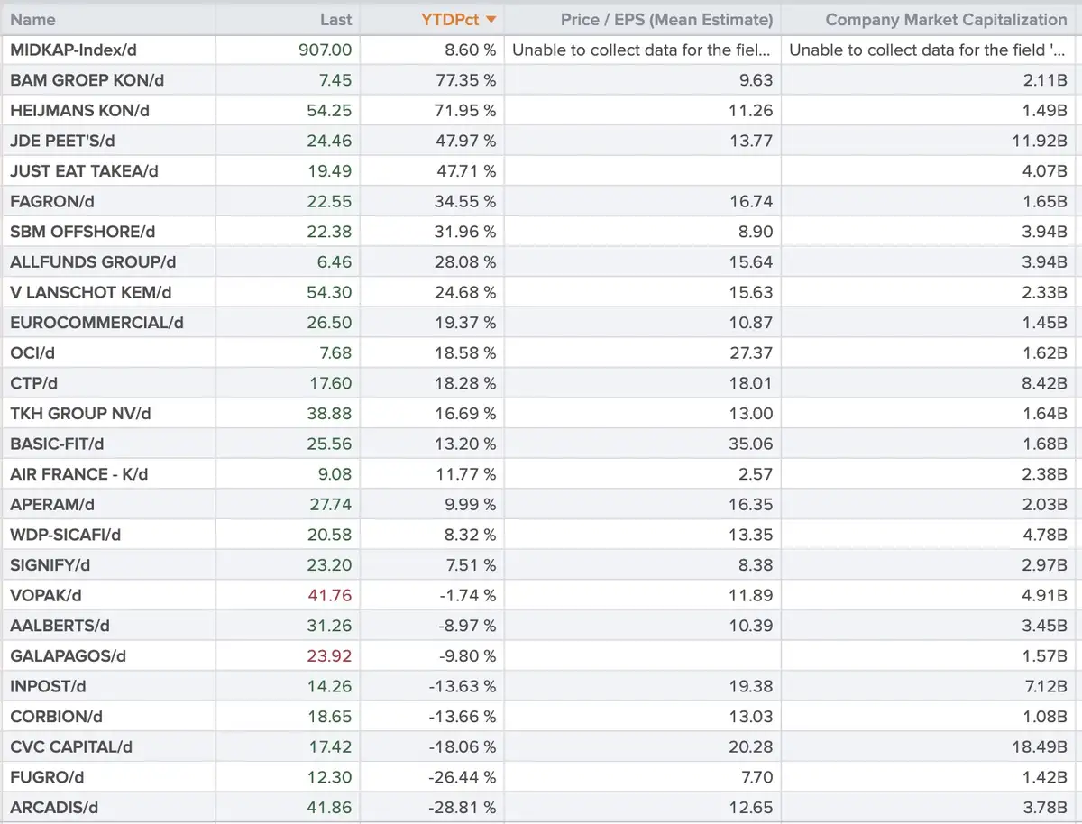Viewport: 1082px width, 824px height.
Task: Select JDE PEET'S/d
Action: point(63,141)
